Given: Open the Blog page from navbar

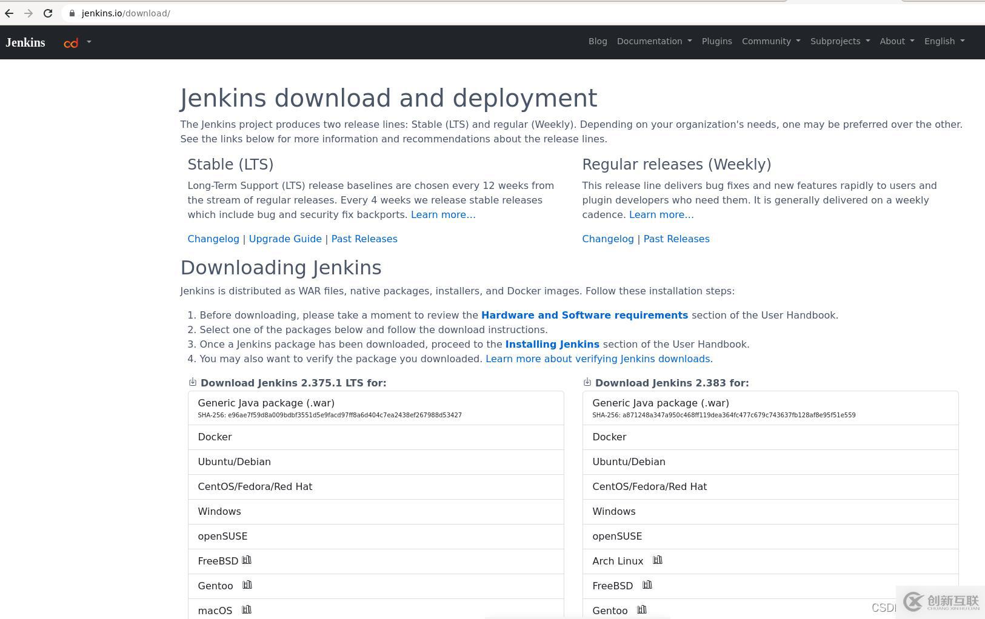Looking at the screenshot, I should tap(597, 41).
